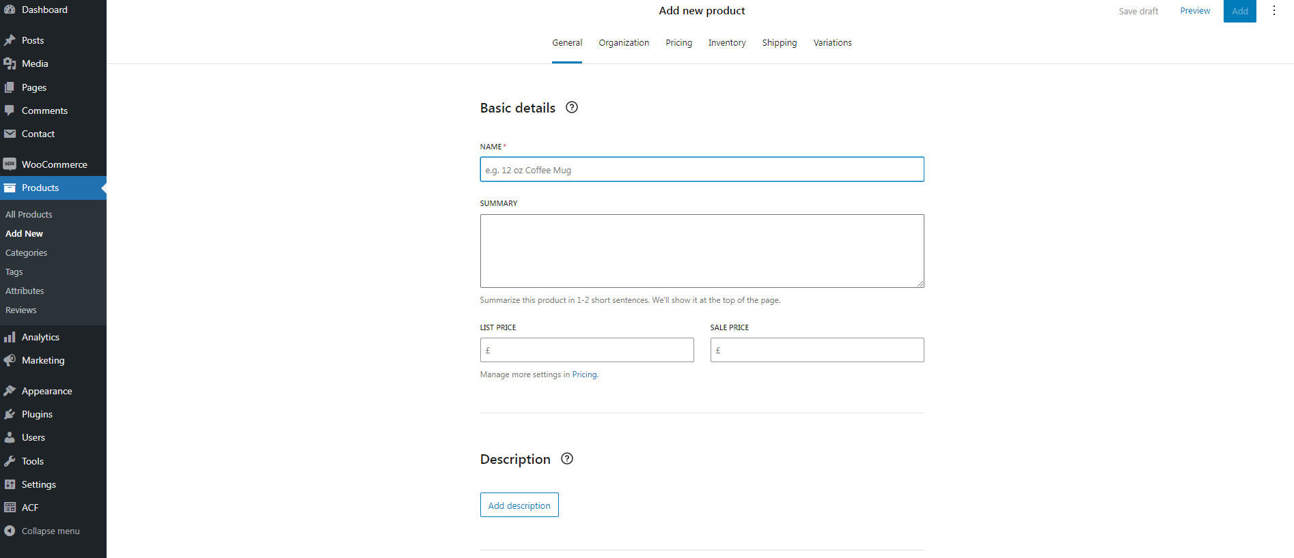Click the List price input field
The width and height of the screenshot is (1294, 558).
click(x=587, y=350)
